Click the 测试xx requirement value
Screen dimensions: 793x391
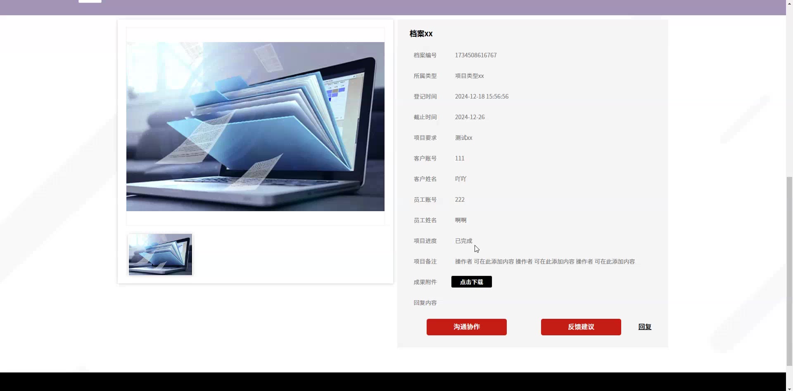463,138
